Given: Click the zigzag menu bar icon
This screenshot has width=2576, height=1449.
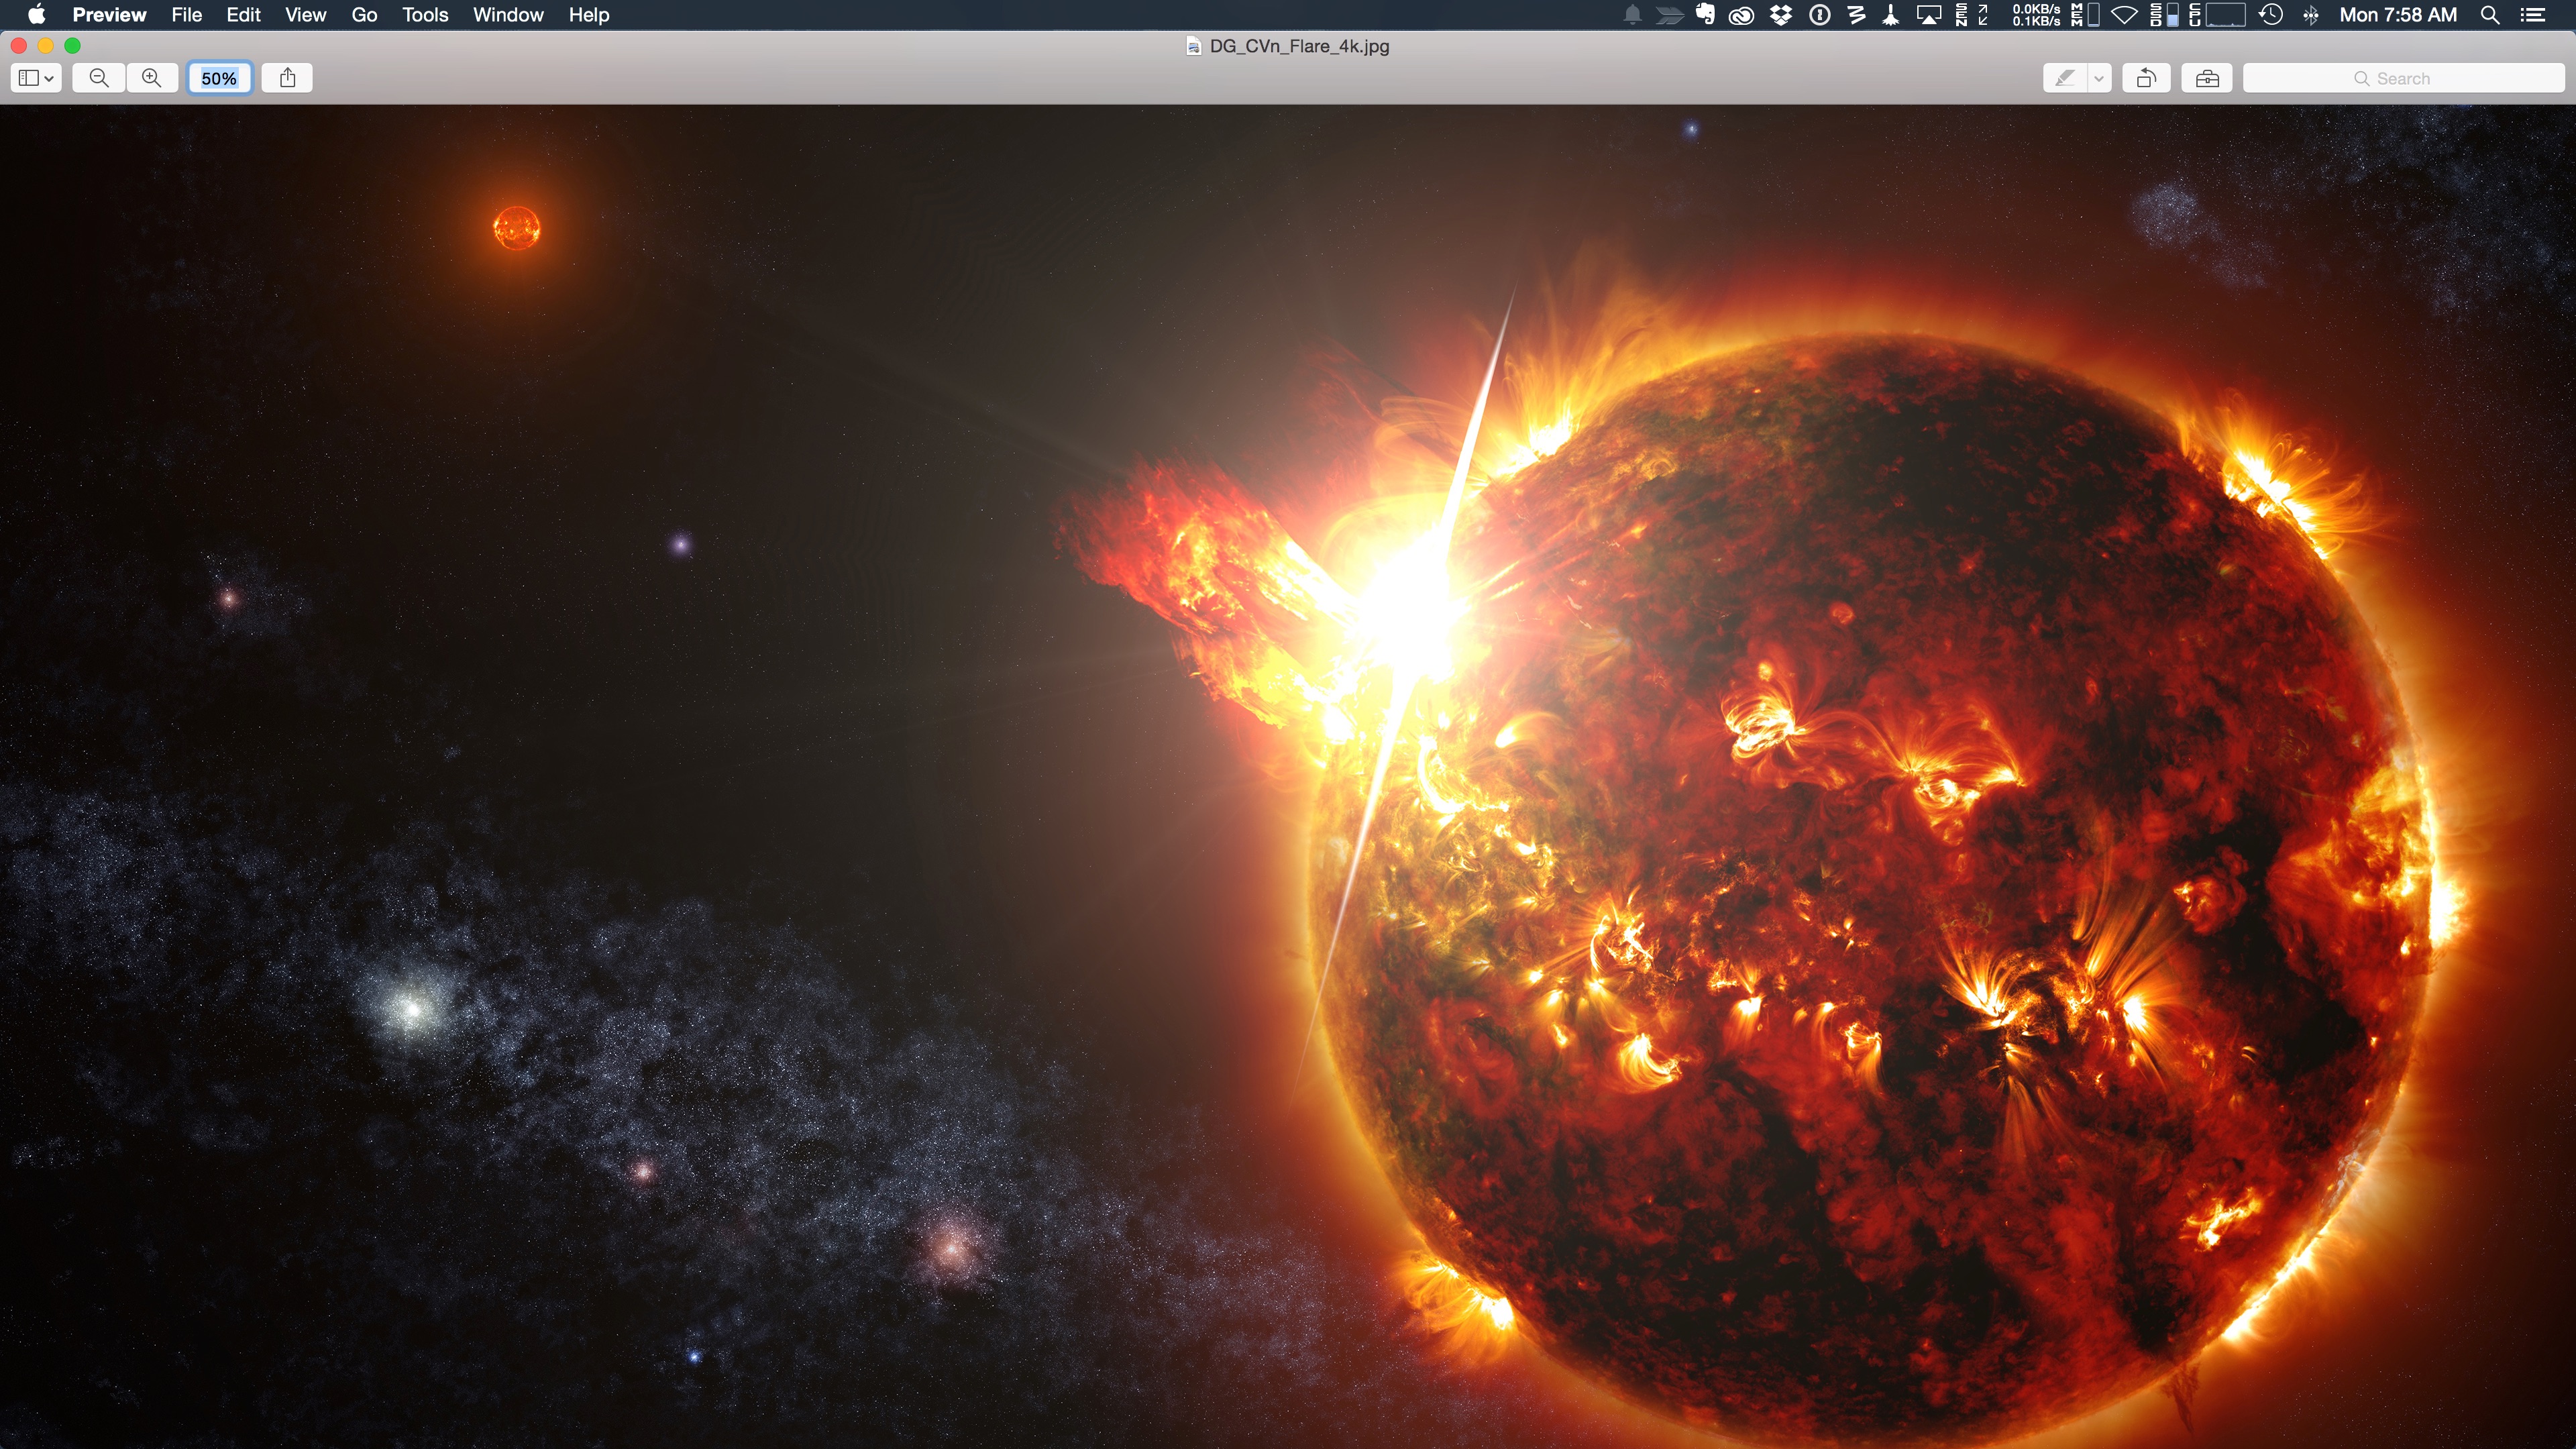Looking at the screenshot, I should 1856,15.
